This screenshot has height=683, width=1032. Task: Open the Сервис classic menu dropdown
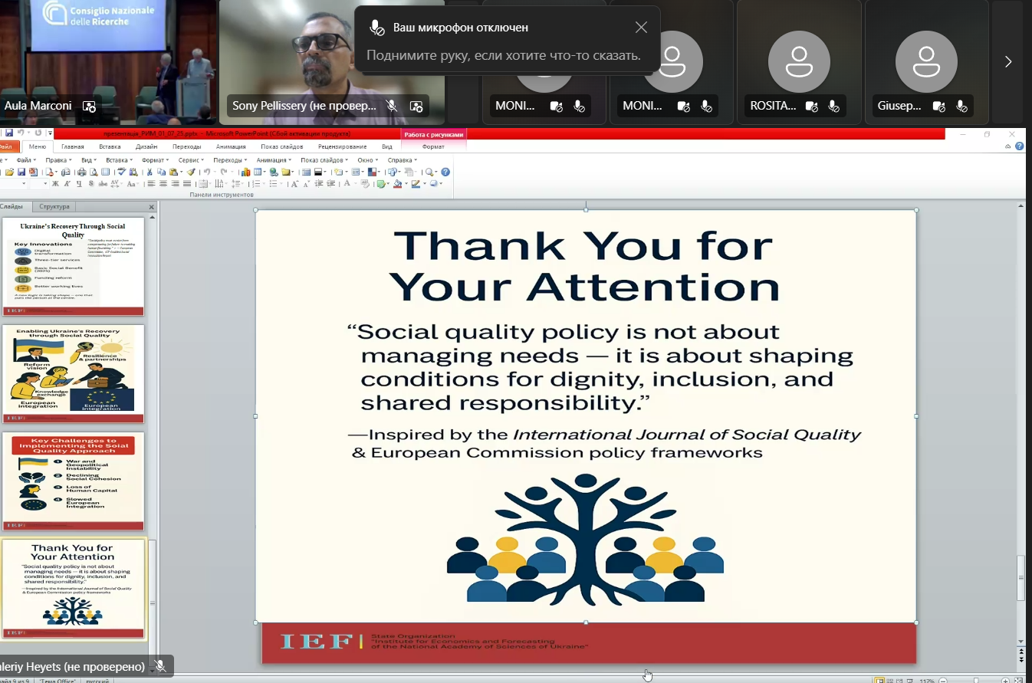click(191, 160)
